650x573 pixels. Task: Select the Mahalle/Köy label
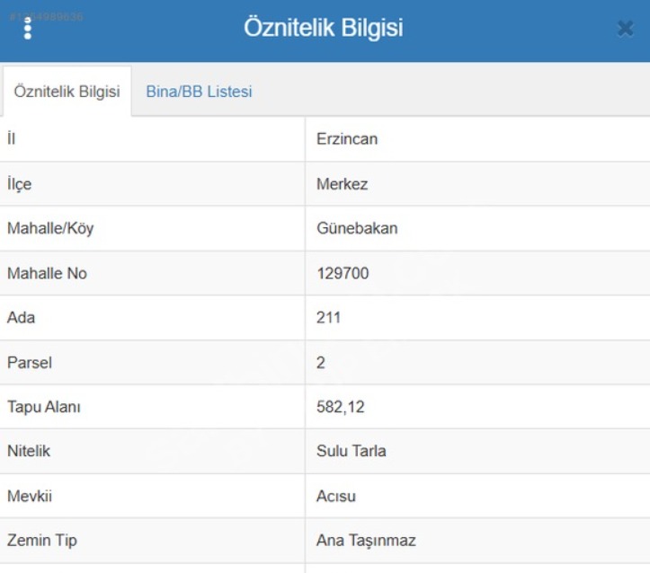tap(50, 228)
